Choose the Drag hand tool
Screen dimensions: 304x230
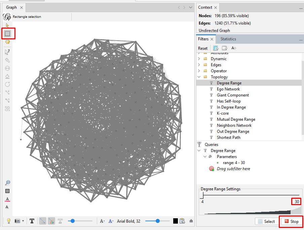click(7, 42)
